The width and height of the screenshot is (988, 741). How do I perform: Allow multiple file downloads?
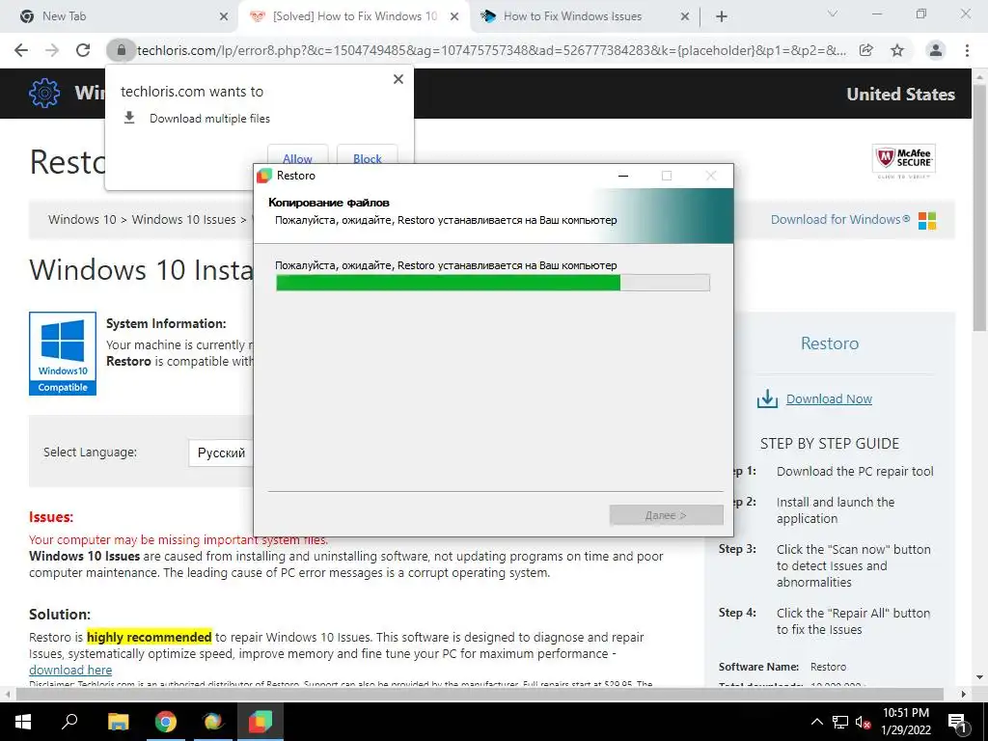(297, 158)
